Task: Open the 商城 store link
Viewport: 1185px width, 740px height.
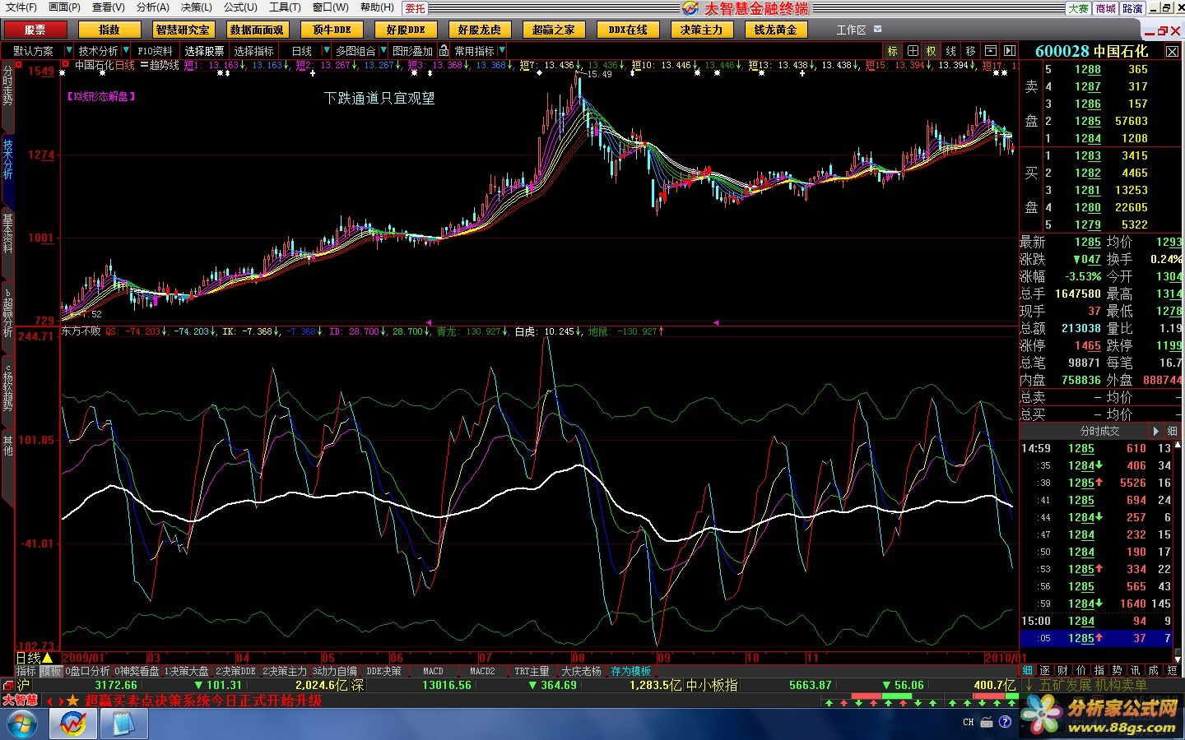Action: (x=1105, y=8)
